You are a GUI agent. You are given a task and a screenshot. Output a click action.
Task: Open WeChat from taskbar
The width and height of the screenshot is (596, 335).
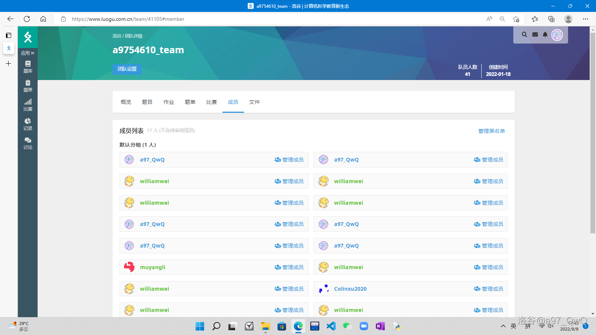348,326
